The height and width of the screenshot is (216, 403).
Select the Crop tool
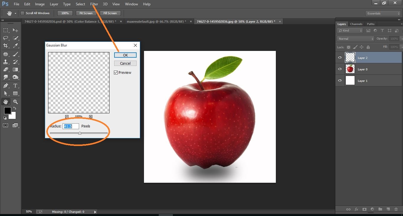[x=6, y=46]
